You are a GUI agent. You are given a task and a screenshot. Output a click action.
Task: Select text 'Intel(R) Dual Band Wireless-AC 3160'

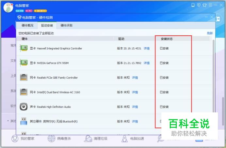point(58,92)
